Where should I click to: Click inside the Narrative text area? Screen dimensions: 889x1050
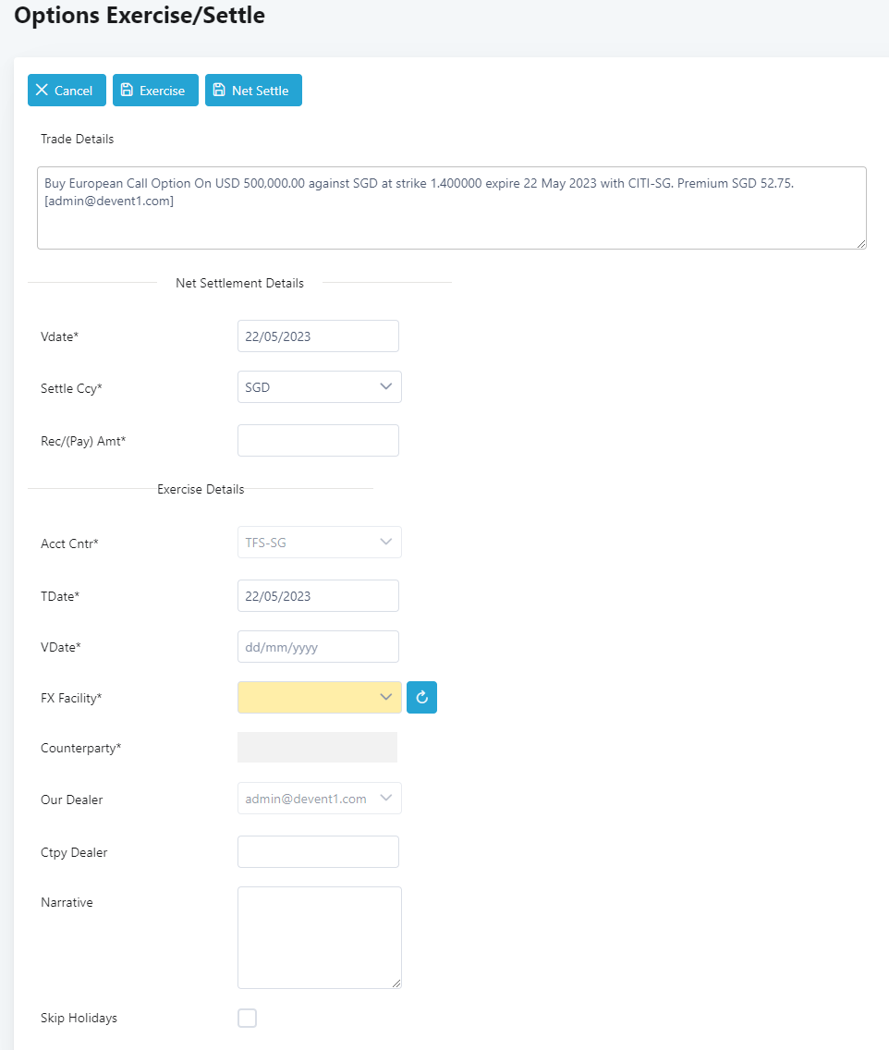tap(319, 937)
